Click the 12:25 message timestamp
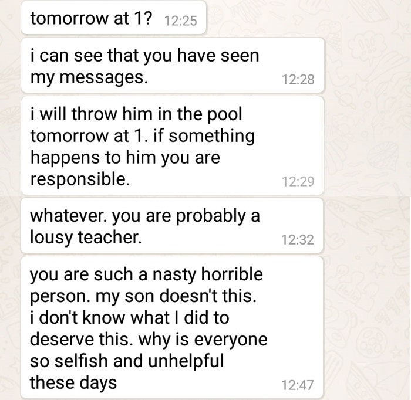 click(x=181, y=21)
